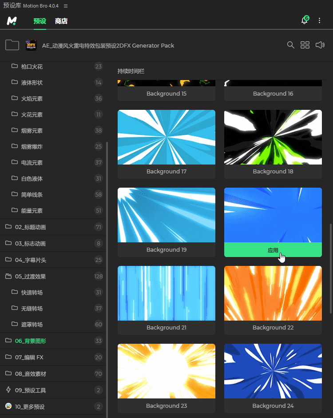Select the Background 23 preset thumbnail
This screenshot has height=418, width=333.
click(x=166, y=371)
